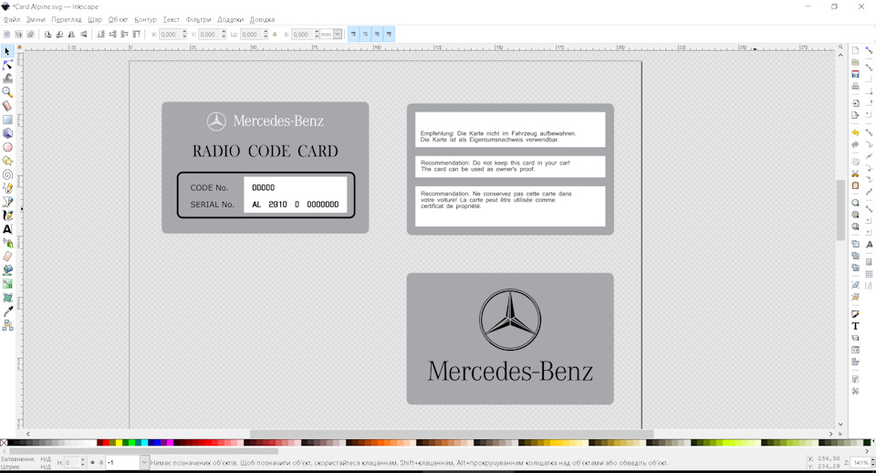Image resolution: width=876 pixels, height=473 pixels.
Task: Toggle layer visibility eye icon in status bar
Action: point(93,462)
